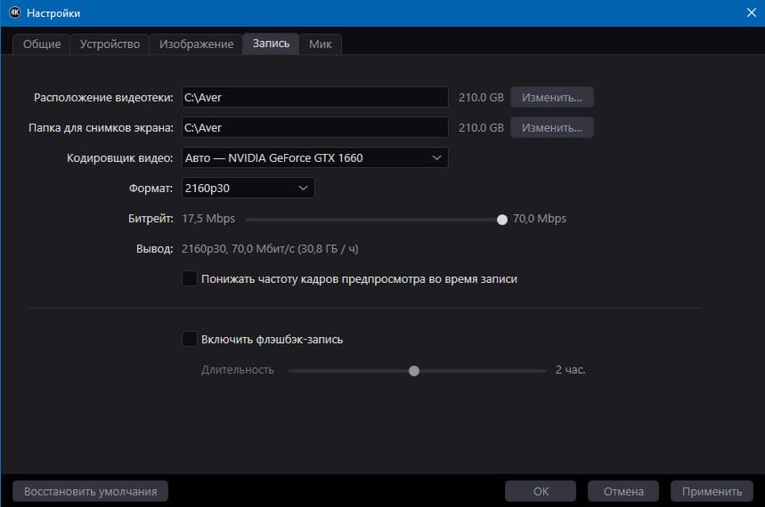Image resolution: width=765 pixels, height=507 pixels.
Task: Open the Общие tab
Action: coord(42,44)
